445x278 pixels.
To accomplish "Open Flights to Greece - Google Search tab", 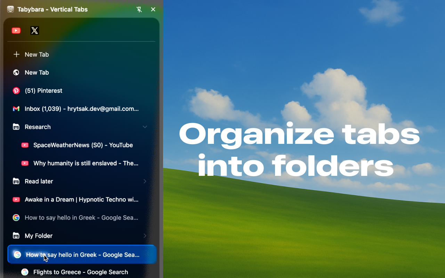I will click(x=81, y=272).
